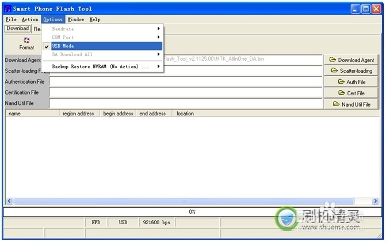Close the Options menu via its title
The image size is (386, 242).
point(53,19)
